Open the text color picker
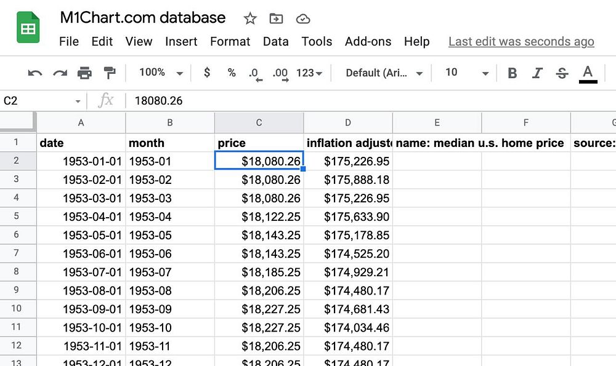 click(588, 73)
